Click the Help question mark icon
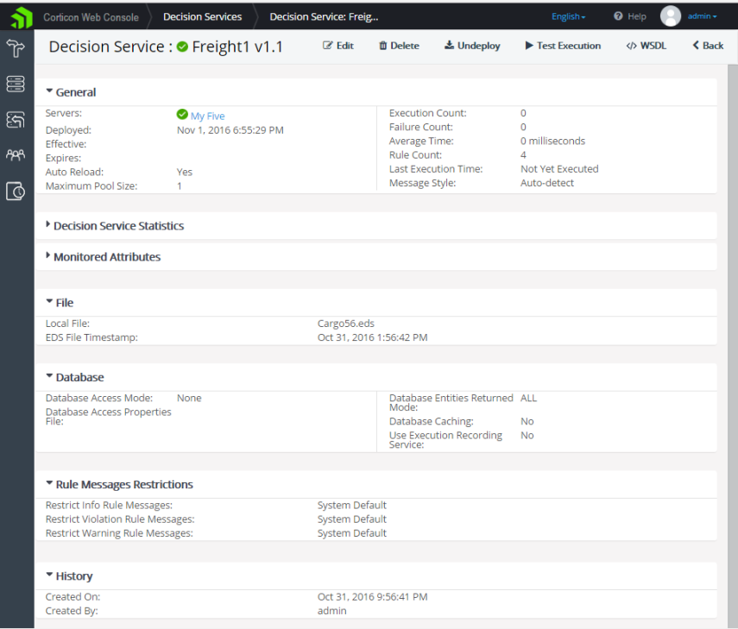The width and height of the screenshot is (738, 629). [x=618, y=16]
